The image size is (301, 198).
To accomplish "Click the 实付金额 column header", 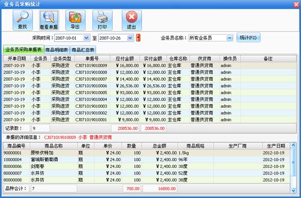I will (x=153, y=59).
